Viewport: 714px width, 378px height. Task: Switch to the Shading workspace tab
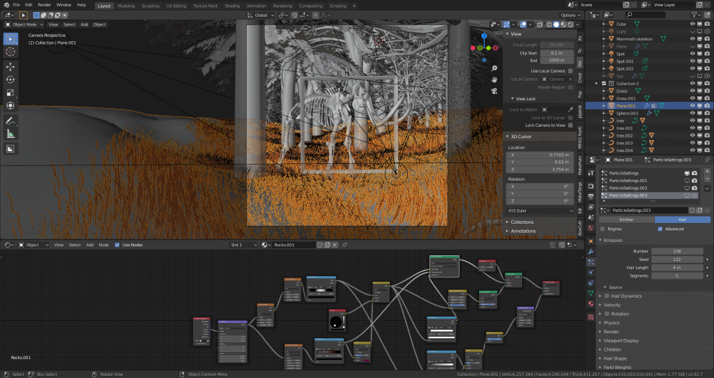[x=232, y=6]
